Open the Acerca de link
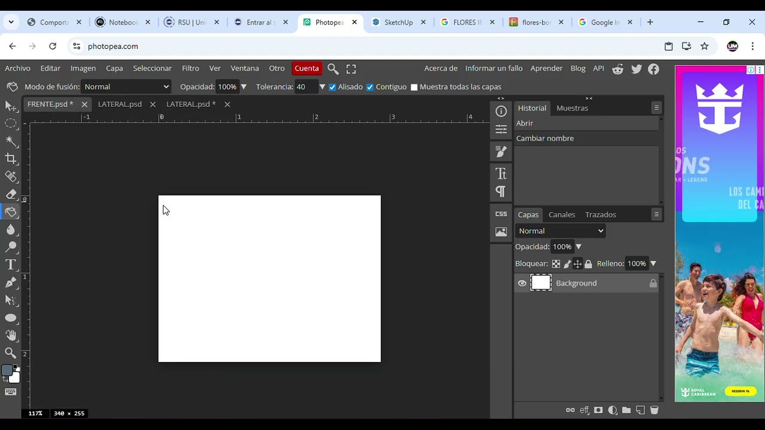Image resolution: width=765 pixels, height=430 pixels. [441, 68]
